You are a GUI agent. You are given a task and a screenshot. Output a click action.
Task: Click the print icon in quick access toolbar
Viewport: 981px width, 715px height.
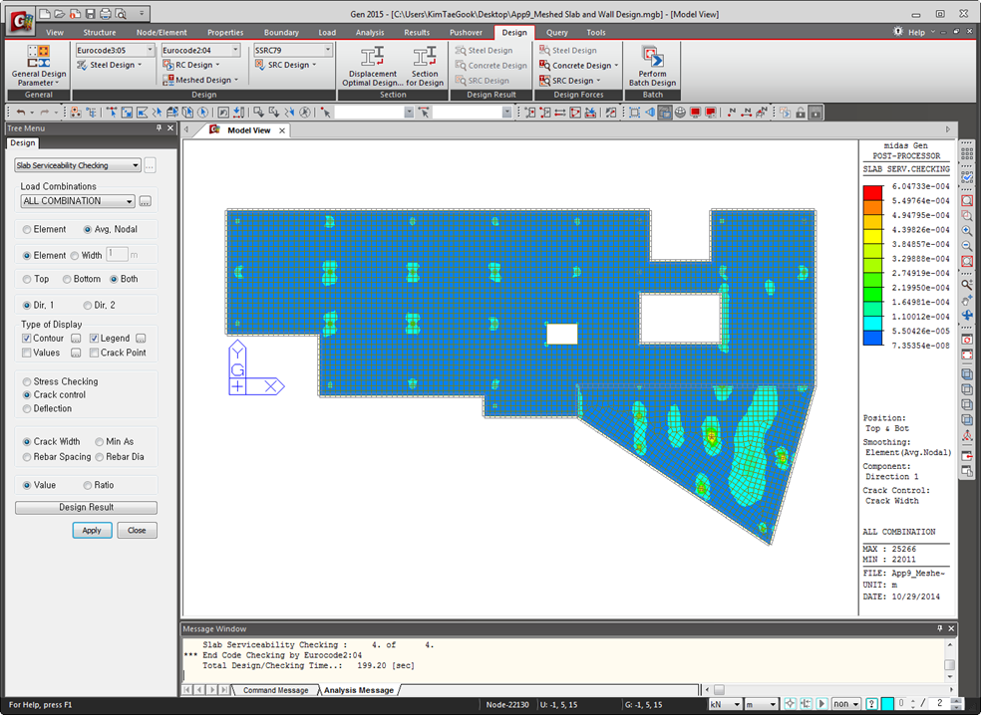pyautogui.click(x=105, y=13)
